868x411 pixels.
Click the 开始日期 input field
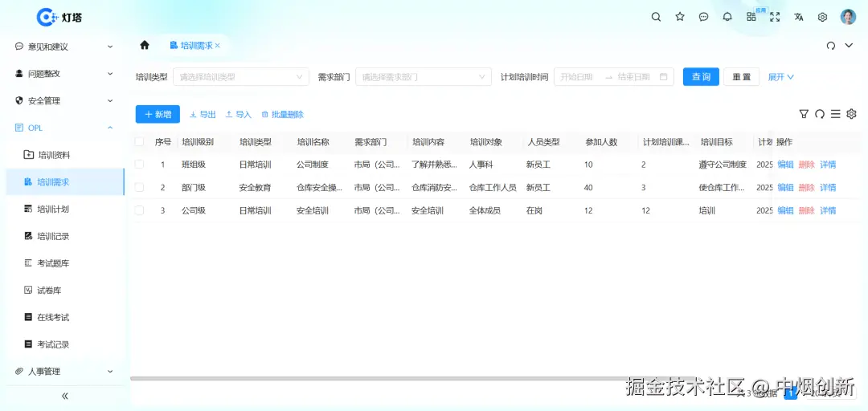(577, 77)
